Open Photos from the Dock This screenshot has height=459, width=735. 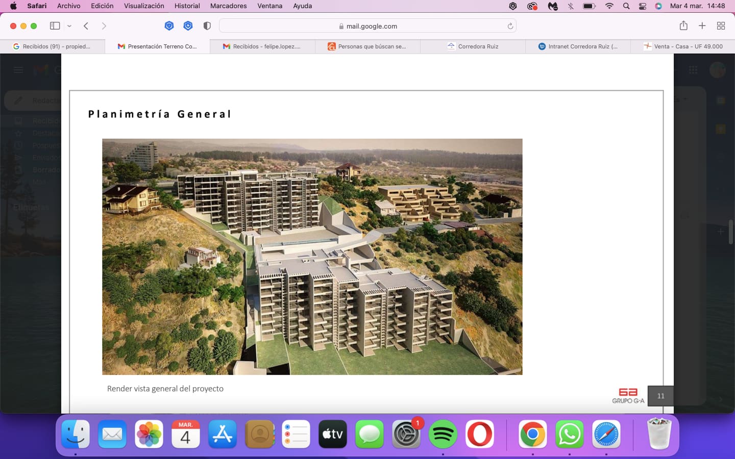149,434
